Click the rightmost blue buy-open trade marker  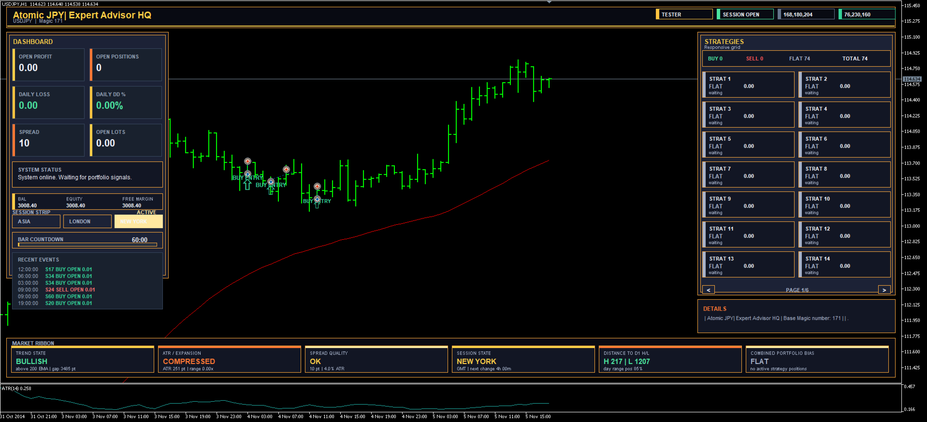tap(317, 199)
